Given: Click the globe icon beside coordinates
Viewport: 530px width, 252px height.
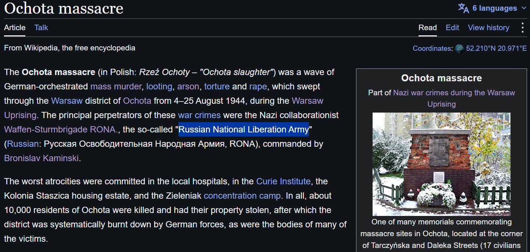Looking at the screenshot, I should click(x=459, y=48).
